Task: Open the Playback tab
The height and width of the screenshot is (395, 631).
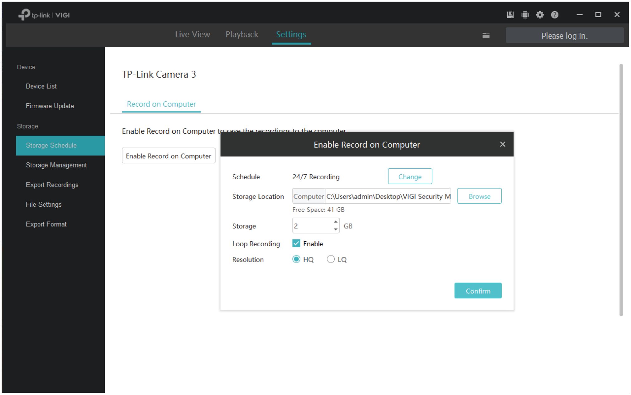Action: 242,34
